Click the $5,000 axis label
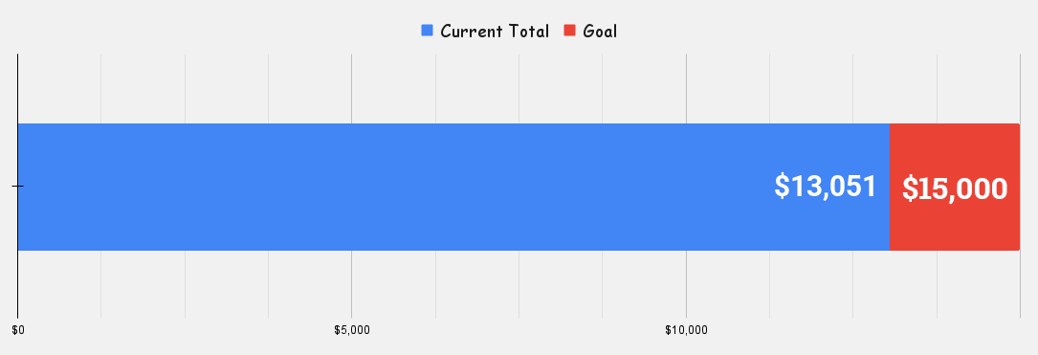Image resolution: width=1038 pixels, height=355 pixels. point(351,330)
